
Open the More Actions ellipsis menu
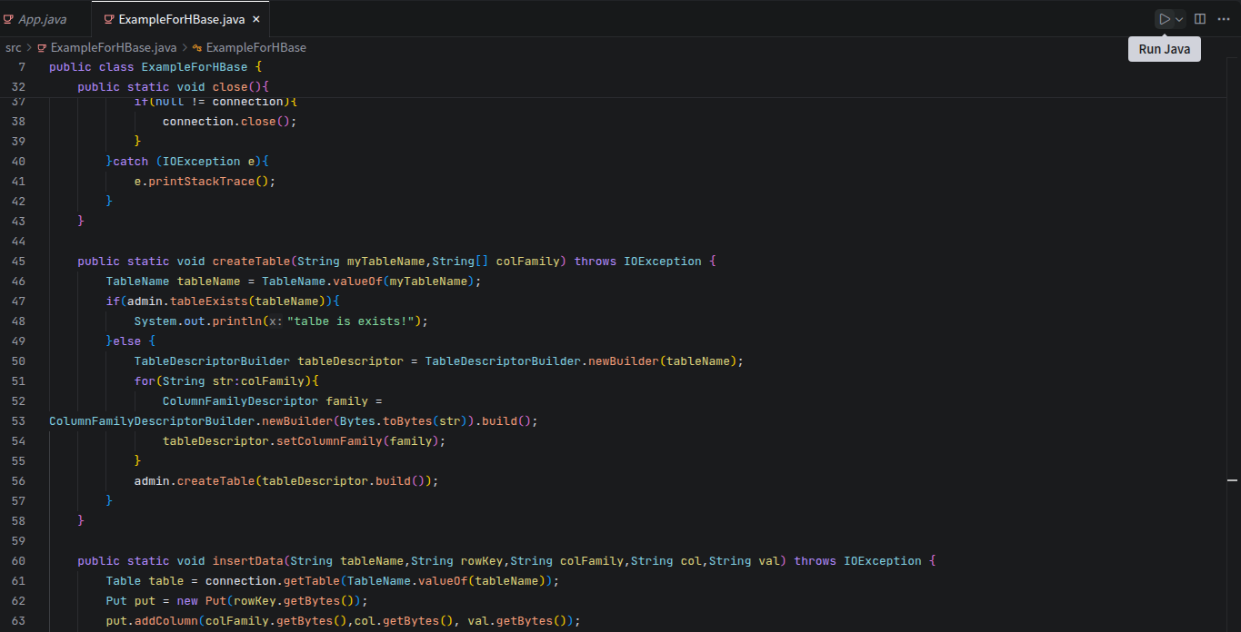tap(1223, 19)
